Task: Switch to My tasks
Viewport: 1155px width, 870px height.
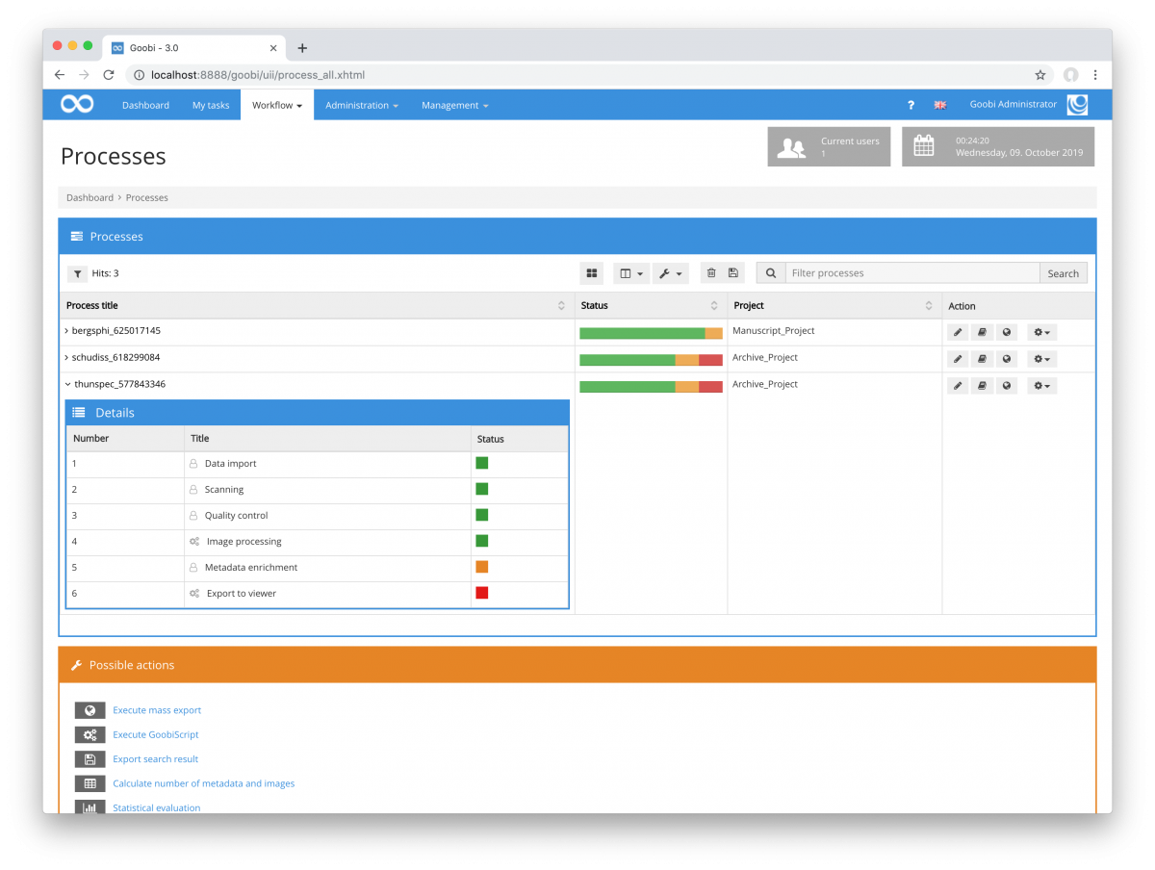Action: 210,105
